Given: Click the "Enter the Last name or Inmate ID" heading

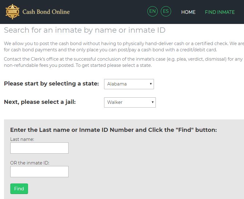Looking at the screenshot, I should click(113, 130).
